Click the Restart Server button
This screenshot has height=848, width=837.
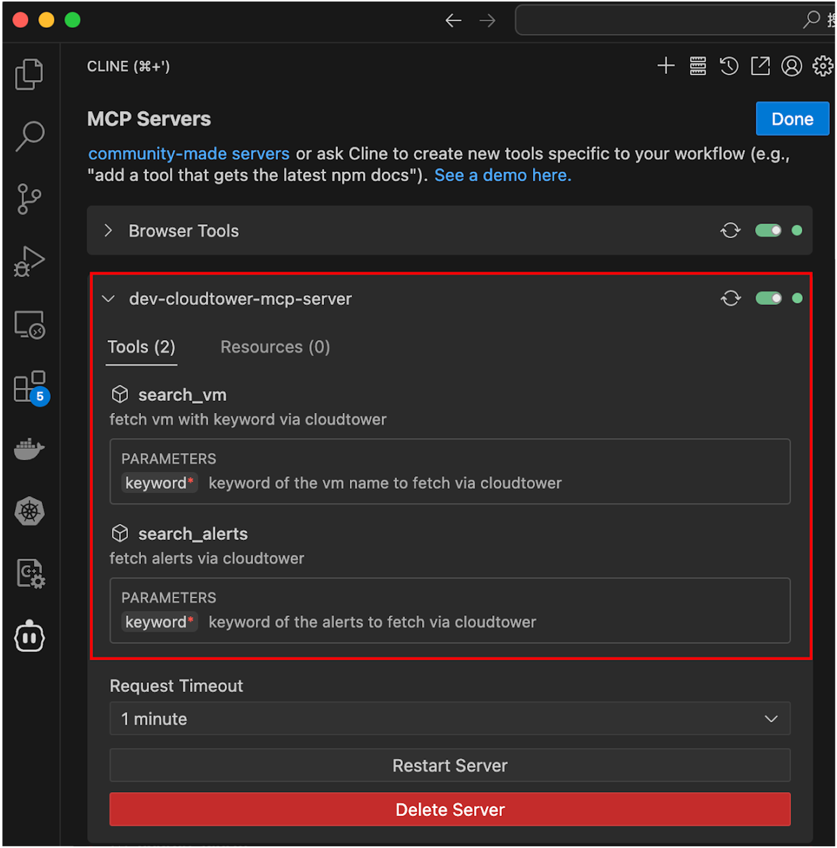(450, 765)
